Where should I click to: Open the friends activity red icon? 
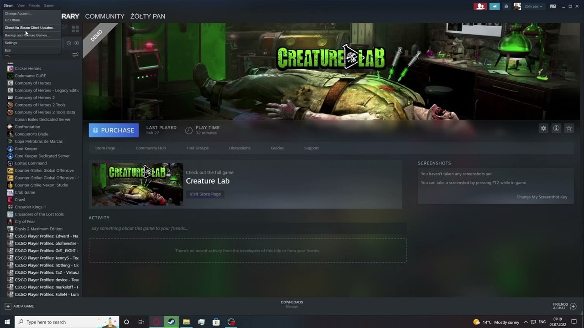tap(480, 6)
